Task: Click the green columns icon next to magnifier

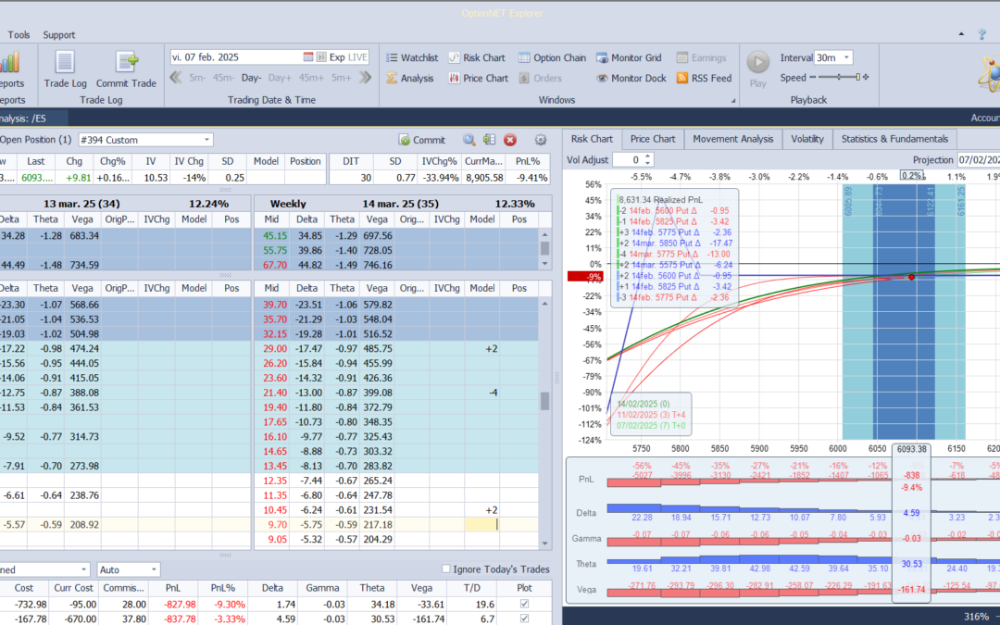Action: pos(489,140)
